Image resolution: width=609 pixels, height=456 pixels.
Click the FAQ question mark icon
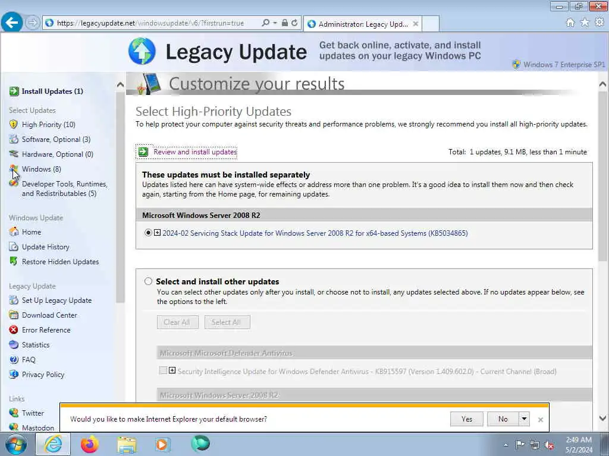click(14, 359)
